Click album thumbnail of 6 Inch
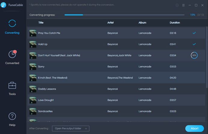 click(x=33, y=78)
